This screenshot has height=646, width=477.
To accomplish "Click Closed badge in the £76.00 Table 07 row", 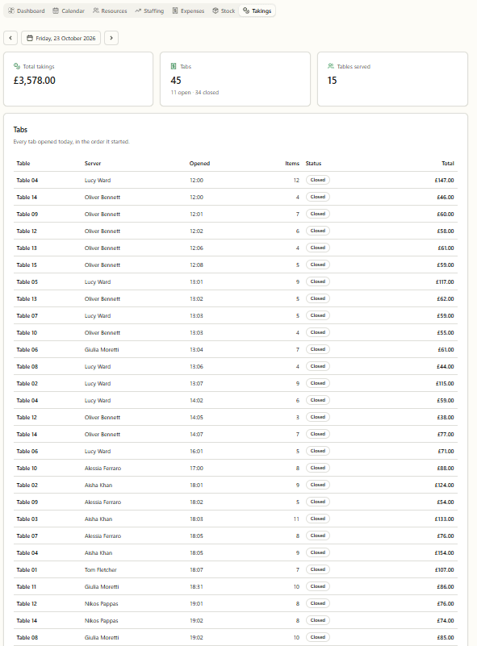I will pyautogui.click(x=318, y=536).
